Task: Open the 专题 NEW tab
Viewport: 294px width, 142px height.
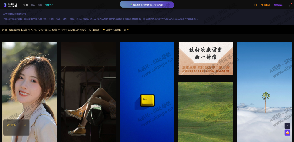Action: click(49, 5)
